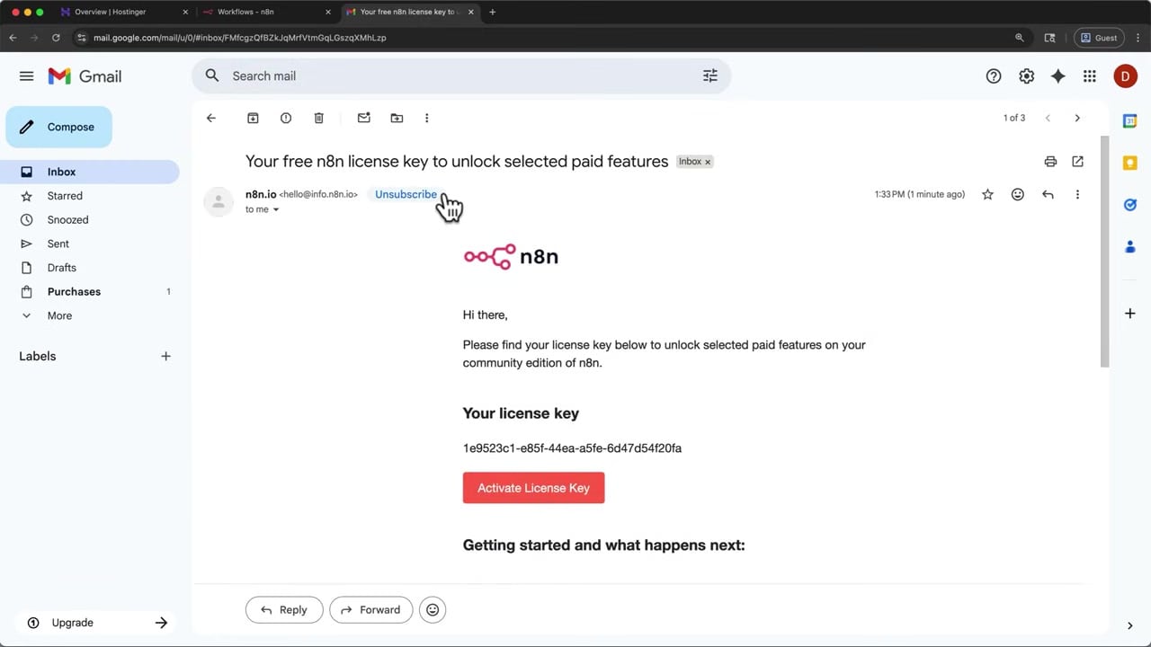Remove the Inbox label from email
Viewport: 1151px width, 647px height.
point(708,162)
